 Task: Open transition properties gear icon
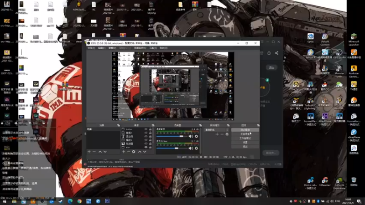pos(227,134)
